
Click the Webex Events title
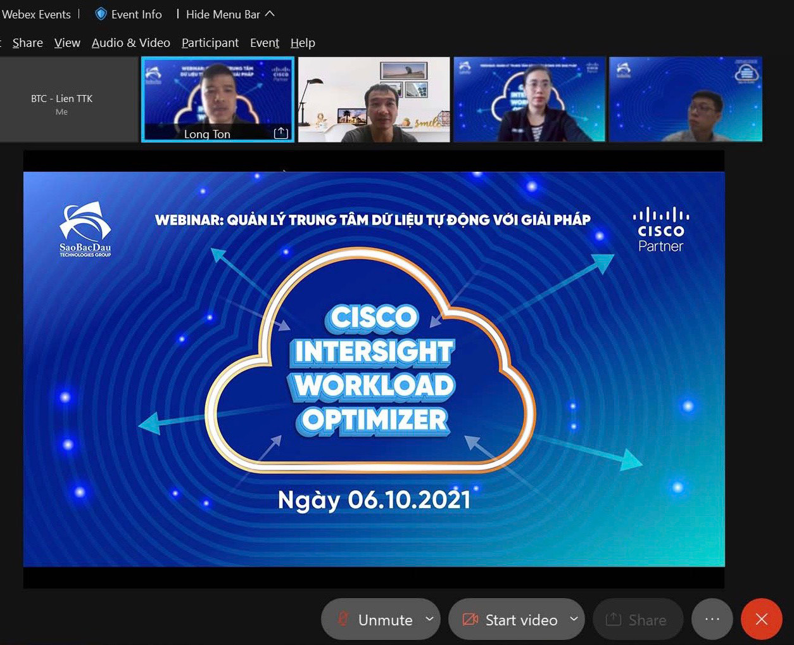(37, 14)
